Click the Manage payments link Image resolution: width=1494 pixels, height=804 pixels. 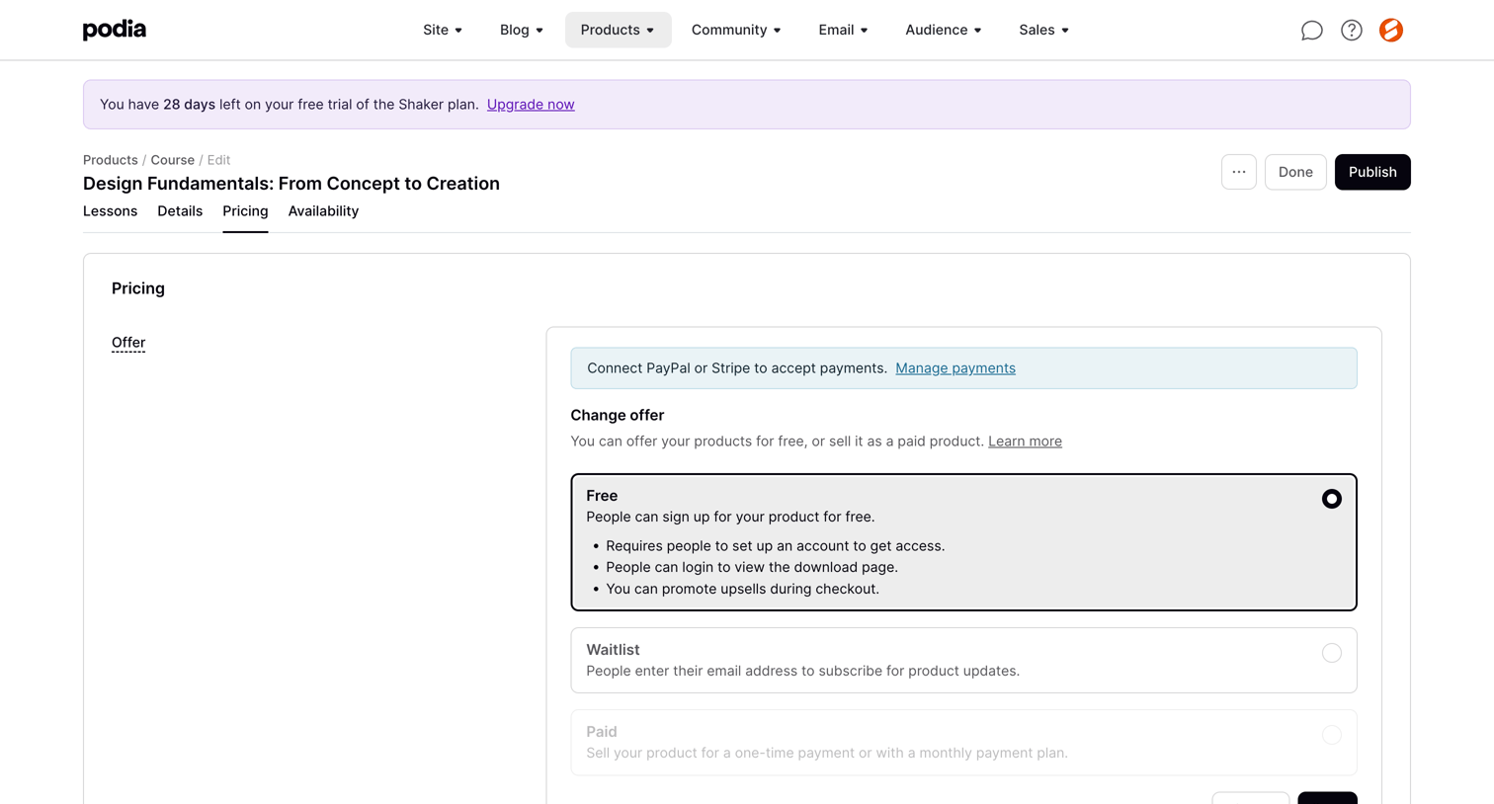click(x=955, y=368)
